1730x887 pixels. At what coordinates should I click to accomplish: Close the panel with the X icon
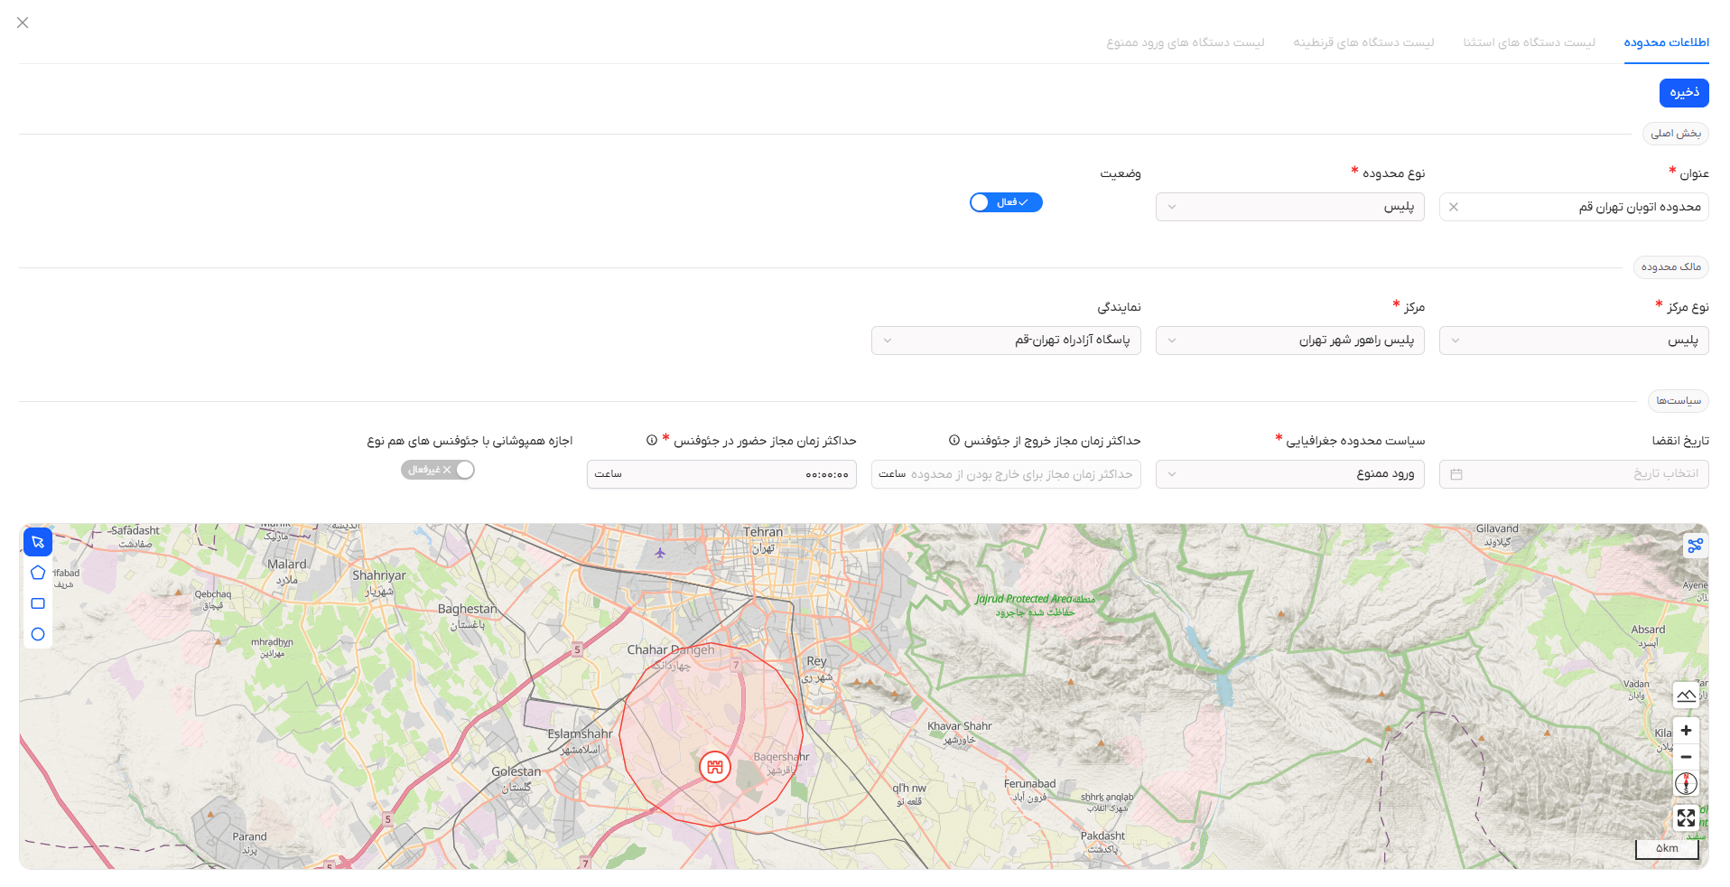[x=23, y=23]
